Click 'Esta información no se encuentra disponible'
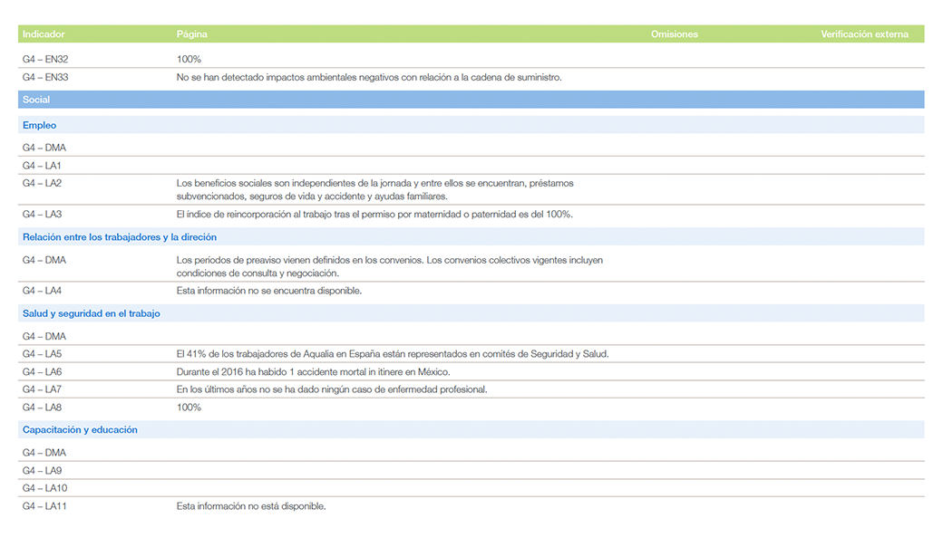This screenshot has height=547, width=943. coord(268,291)
